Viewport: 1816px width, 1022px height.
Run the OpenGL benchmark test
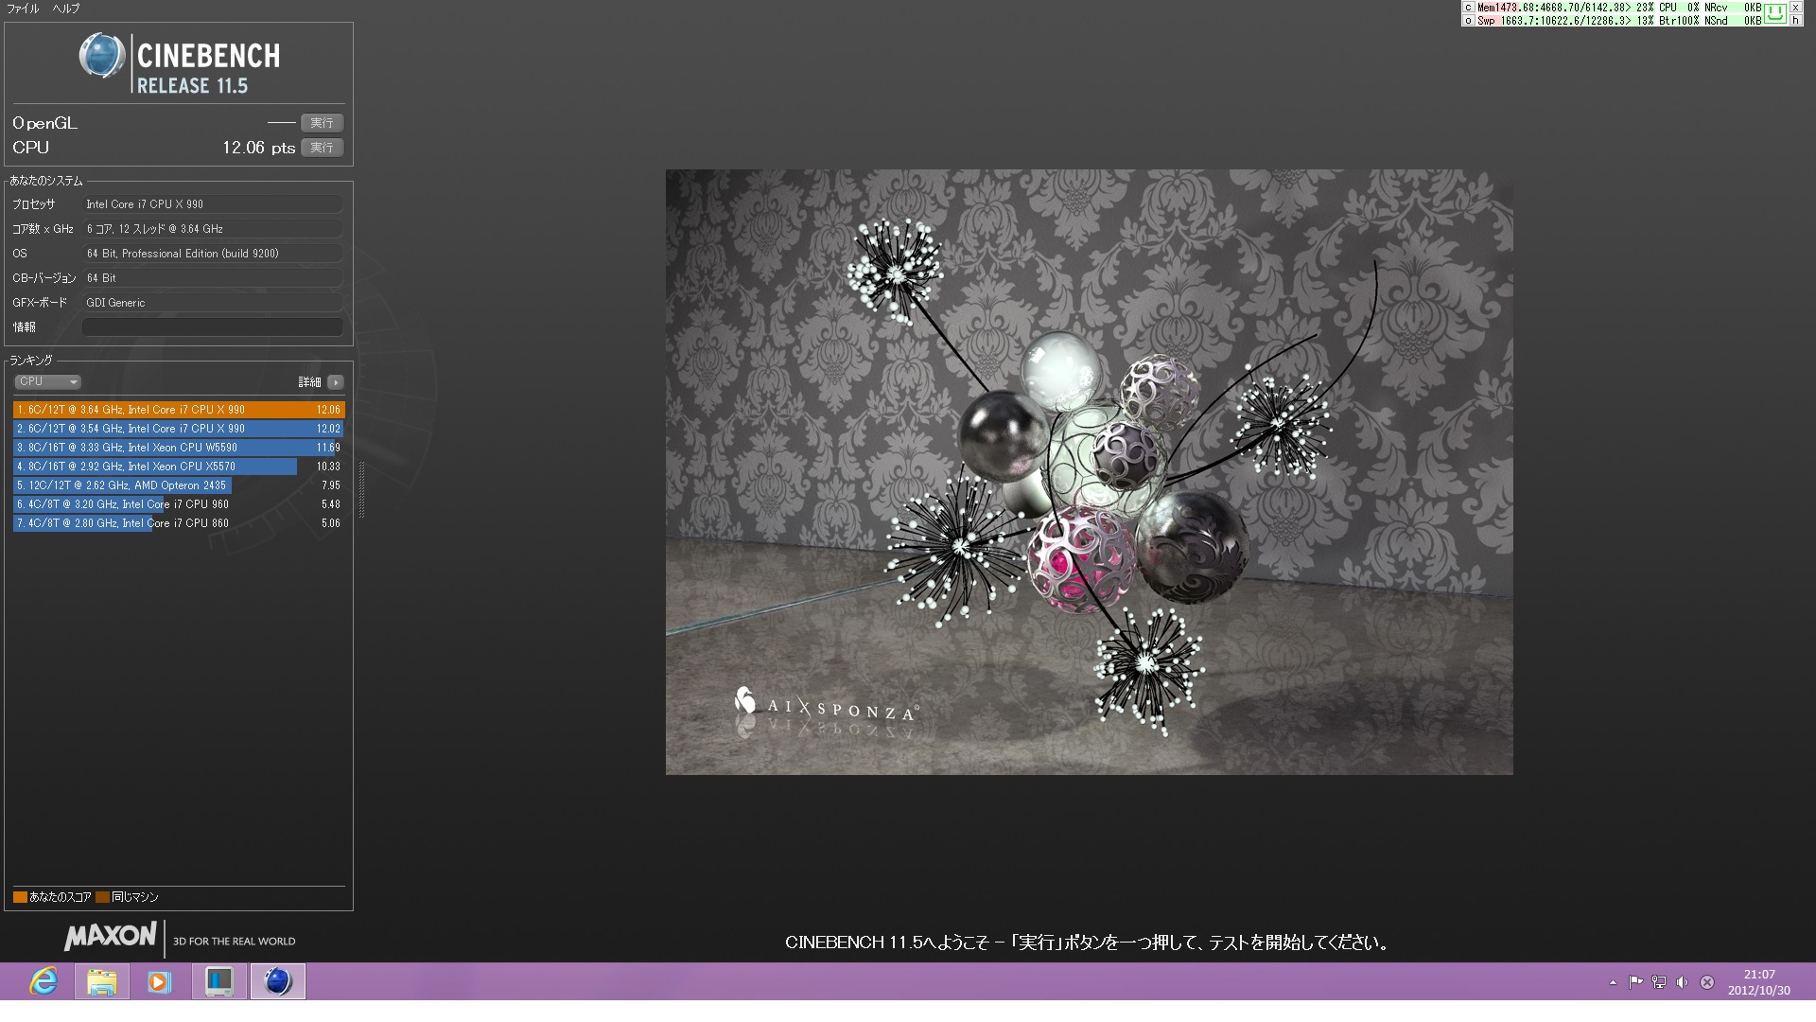coord(322,123)
